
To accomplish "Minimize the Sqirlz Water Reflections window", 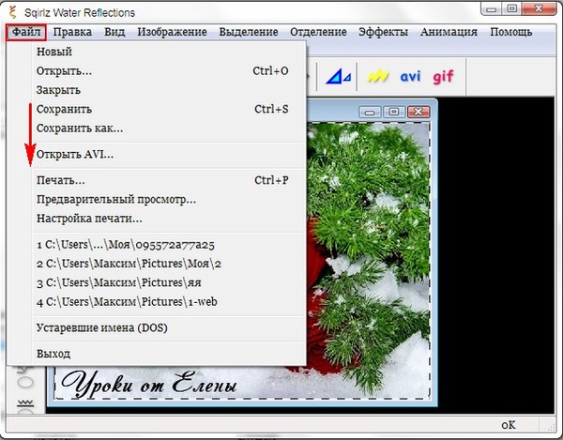I will 492,9.
